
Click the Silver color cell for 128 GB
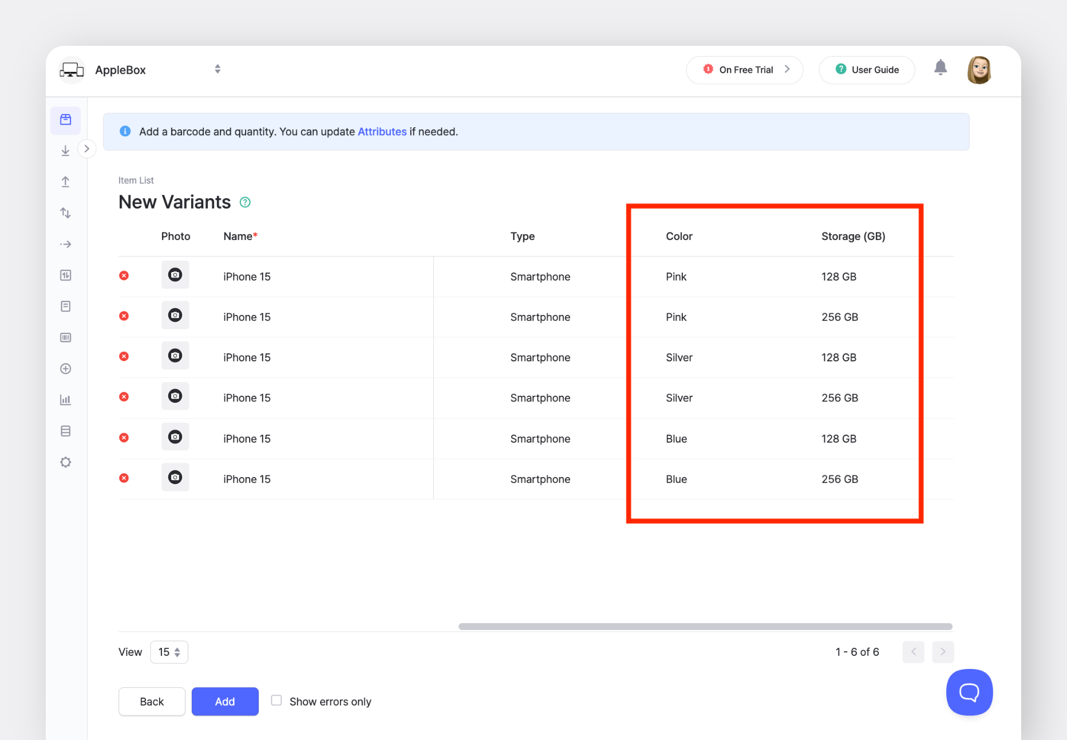coord(679,357)
